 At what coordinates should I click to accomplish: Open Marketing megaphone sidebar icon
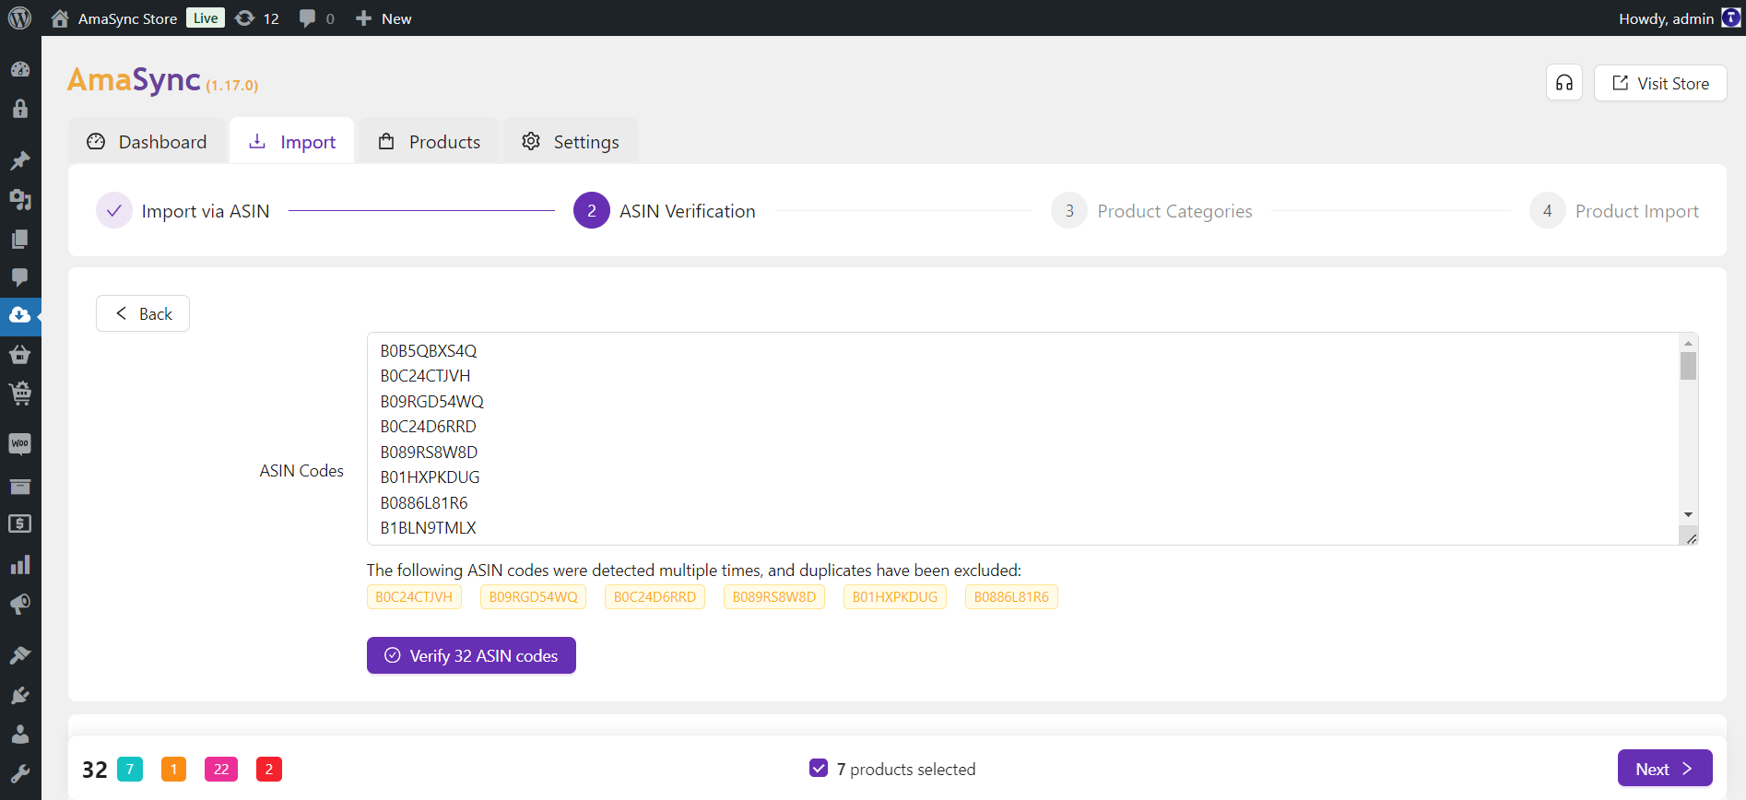coord(20,604)
